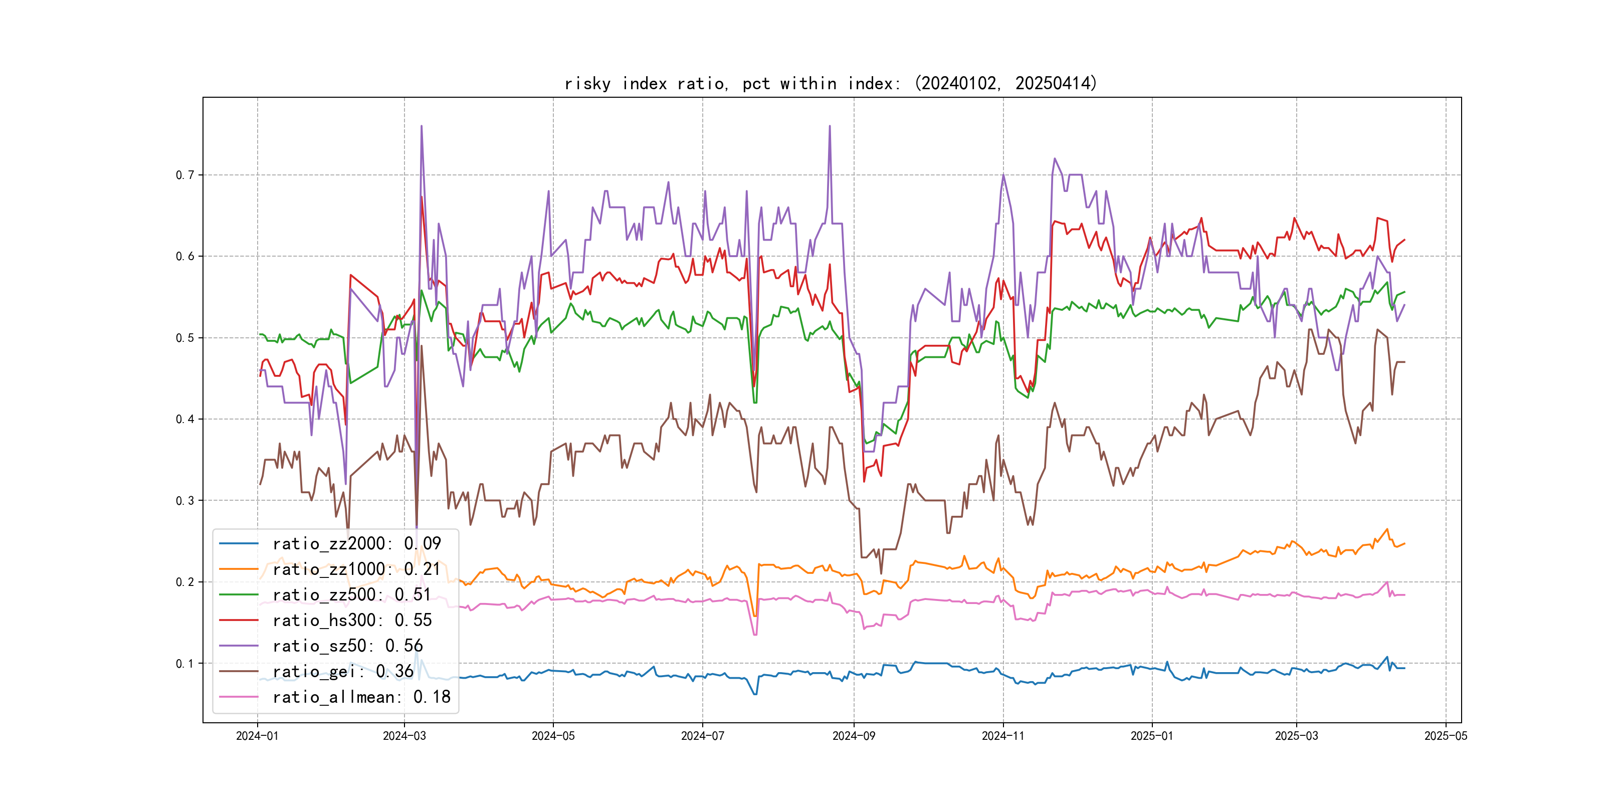
Task: Select the 'ratio_zz2000: 0.09' legend label
Action: tap(356, 543)
